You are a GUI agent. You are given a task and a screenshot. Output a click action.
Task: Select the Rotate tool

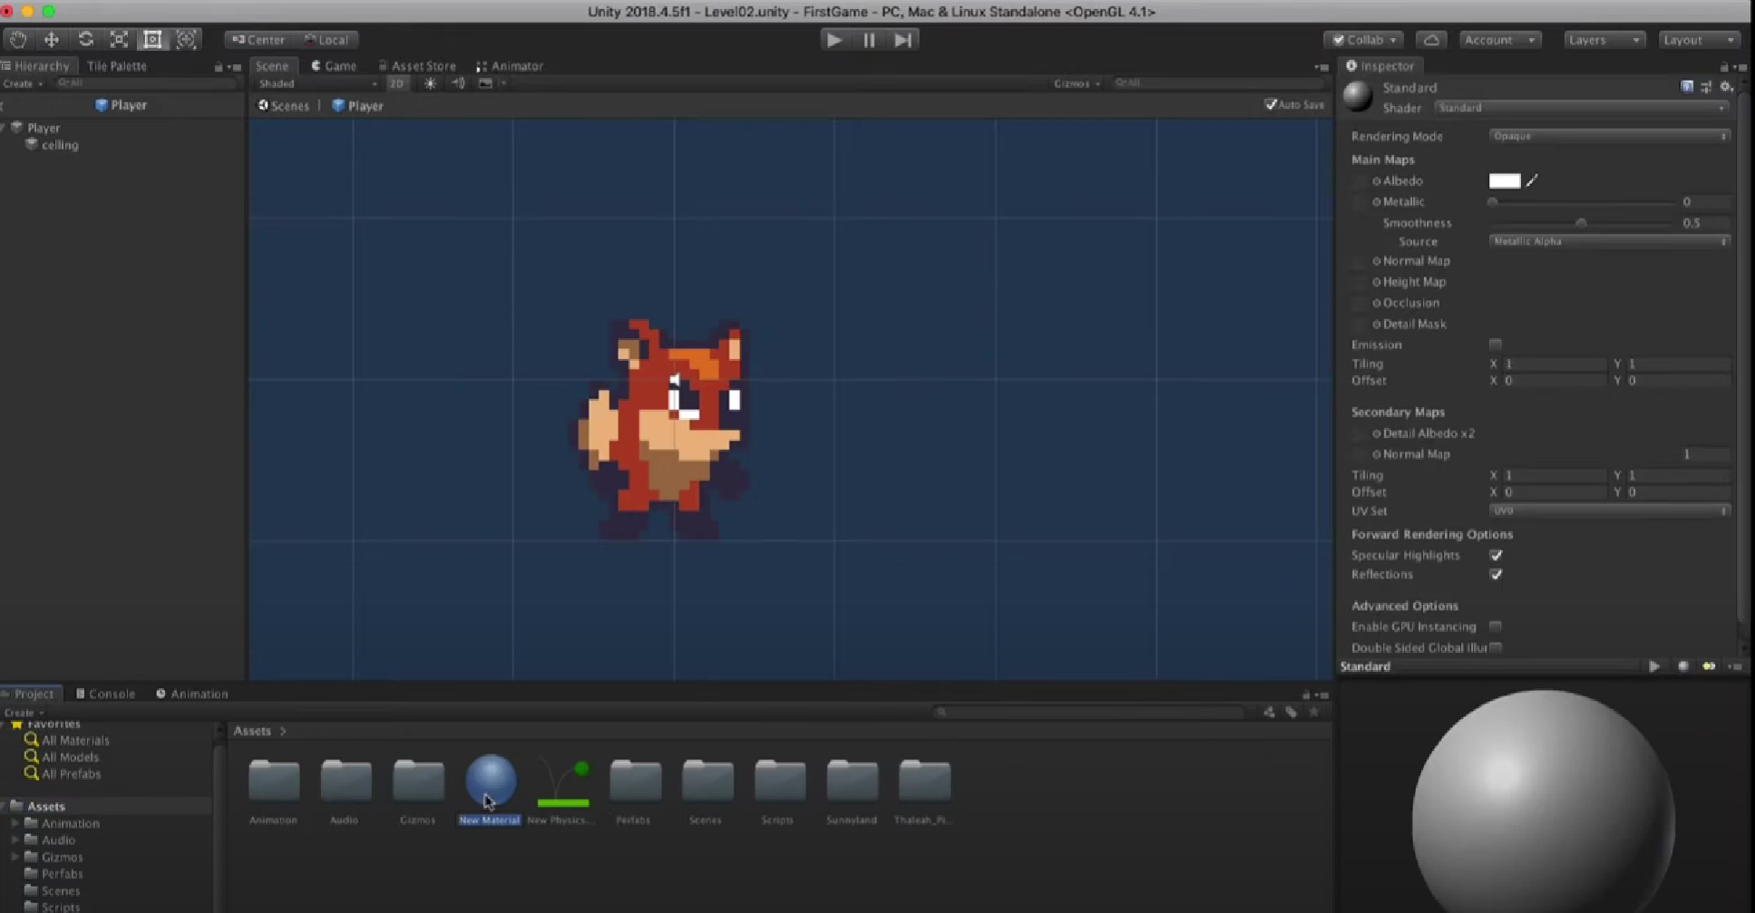(85, 39)
